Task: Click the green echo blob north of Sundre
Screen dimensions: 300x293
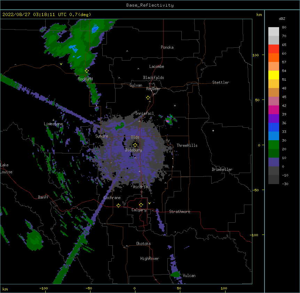Action: tap(120, 126)
